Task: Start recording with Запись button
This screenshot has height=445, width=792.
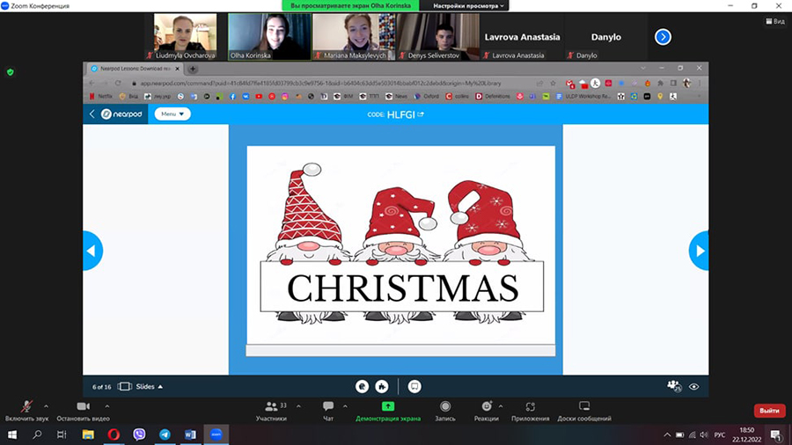Action: [445, 411]
